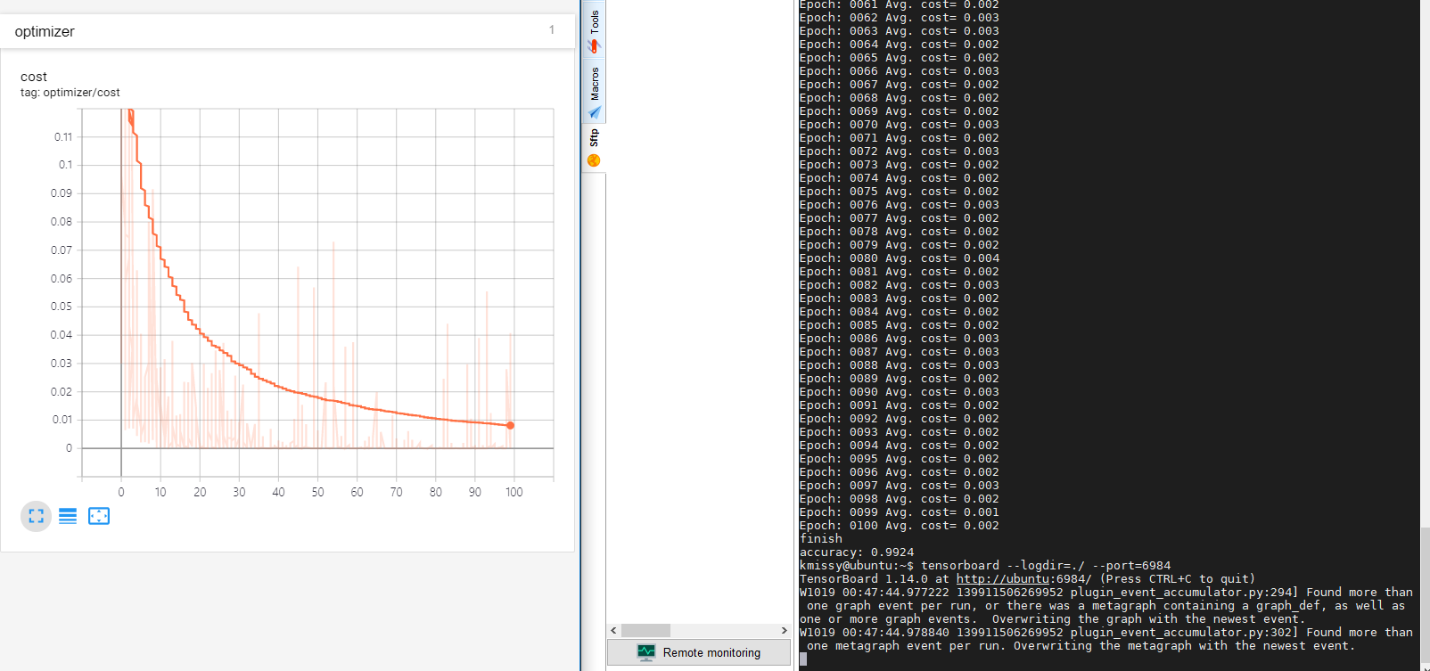The image size is (1430, 671).
Task: Click the tensorboard --logdir command line
Action: (x=985, y=565)
